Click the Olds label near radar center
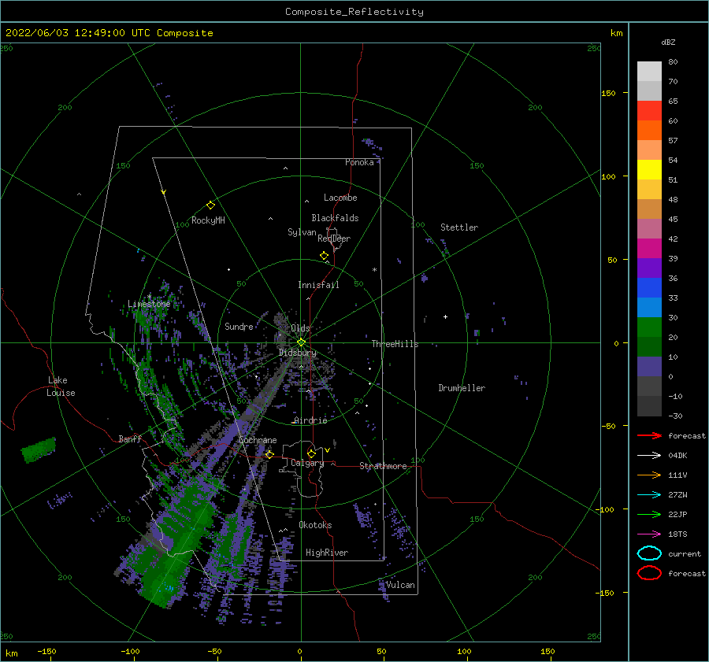709x662 pixels. click(x=300, y=328)
